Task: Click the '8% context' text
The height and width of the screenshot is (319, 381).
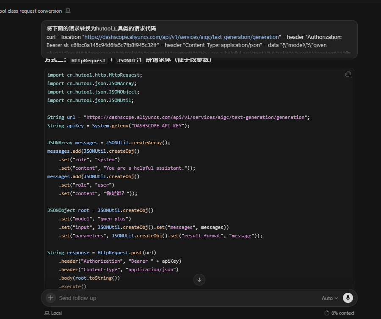Action: coord(342,313)
